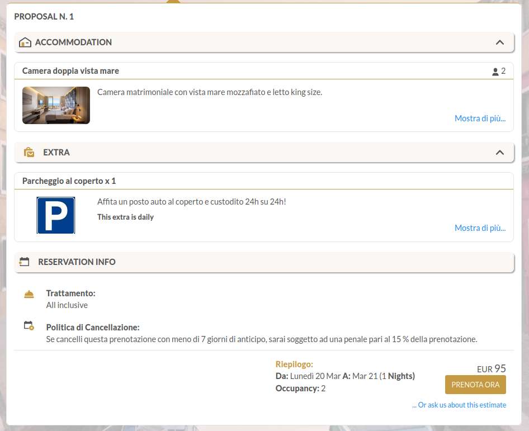Show more about Camera doppia vista mare
The width and height of the screenshot is (529, 431).
click(x=480, y=119)
